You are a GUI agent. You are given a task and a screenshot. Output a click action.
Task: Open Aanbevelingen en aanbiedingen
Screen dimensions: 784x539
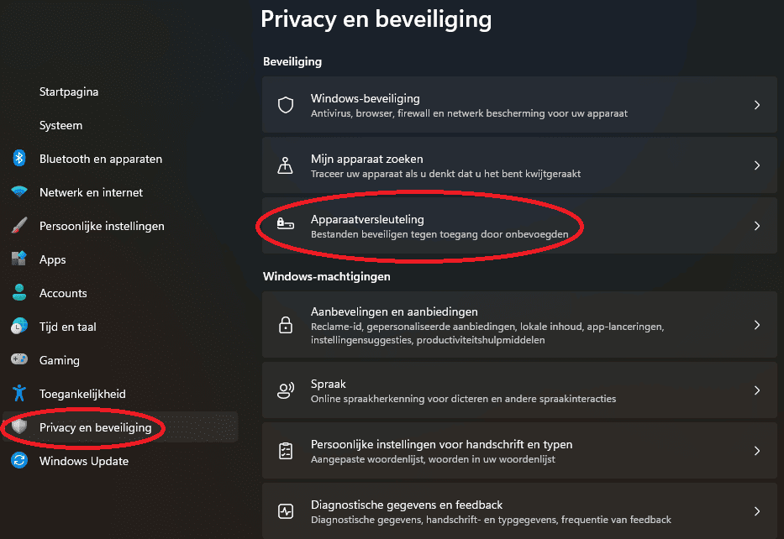(x=518, y=325)
